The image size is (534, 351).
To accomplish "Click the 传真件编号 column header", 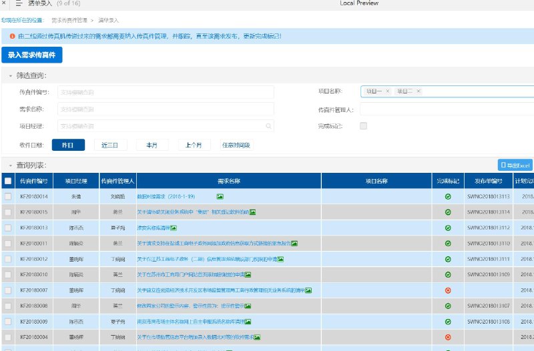I will pyautogui.click(x=34, y=181).
